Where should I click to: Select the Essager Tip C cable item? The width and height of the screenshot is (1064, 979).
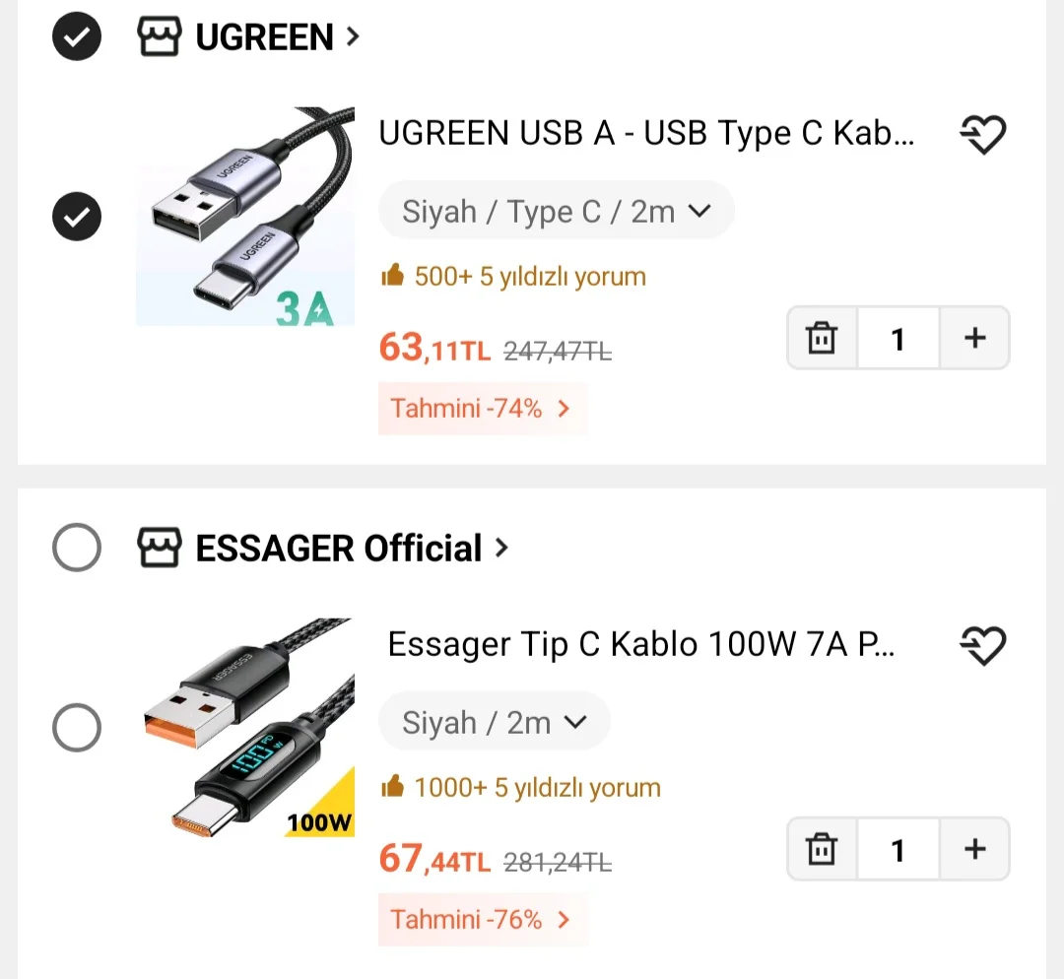[x=77, y=729]
